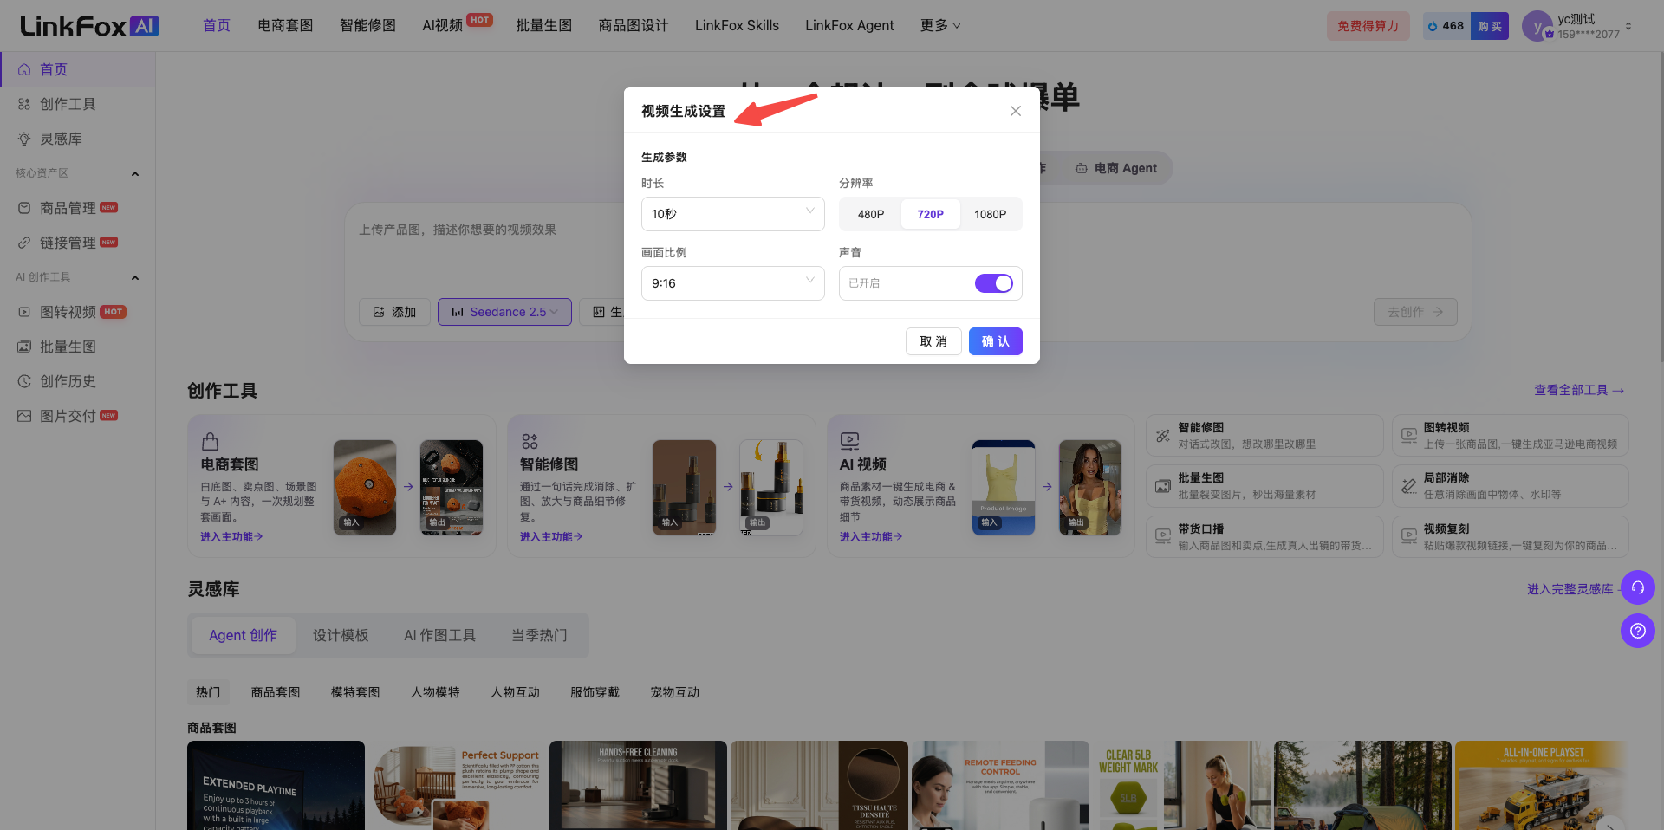Click the 带货口播 tool icon
The height and width of the screenshot is (830, 1664).
(1163, 536)
